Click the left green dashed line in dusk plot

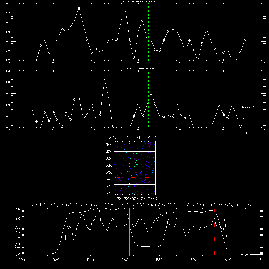tap(86, 99)
